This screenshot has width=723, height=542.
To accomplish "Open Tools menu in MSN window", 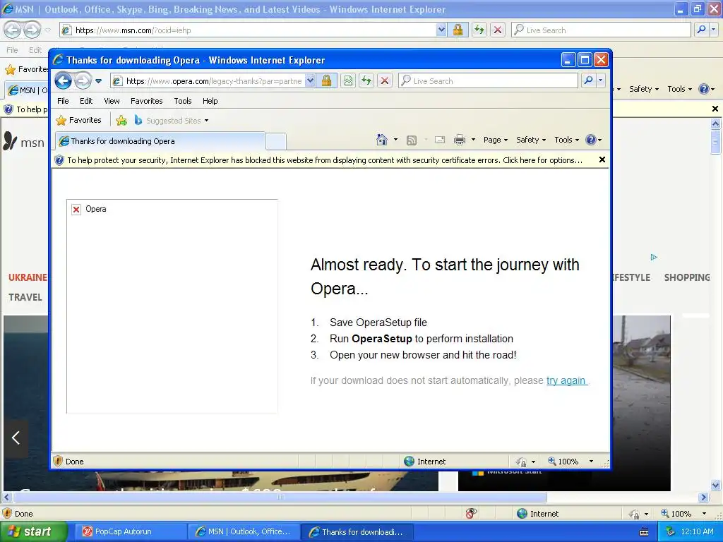I will pyautogui.click(x=679, y=89).
